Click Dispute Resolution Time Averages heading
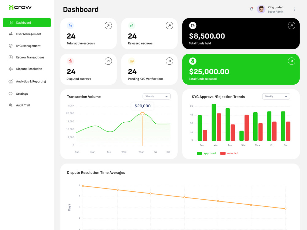Screen dimensions: 307x230 pyautogui.click(x=96, y=172)
